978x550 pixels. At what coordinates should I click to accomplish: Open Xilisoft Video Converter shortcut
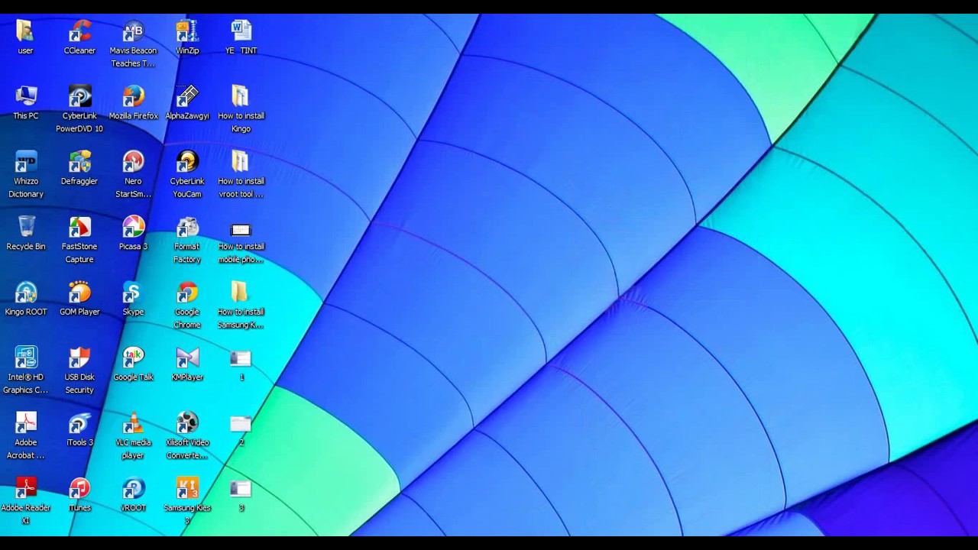tap(187, 424)
